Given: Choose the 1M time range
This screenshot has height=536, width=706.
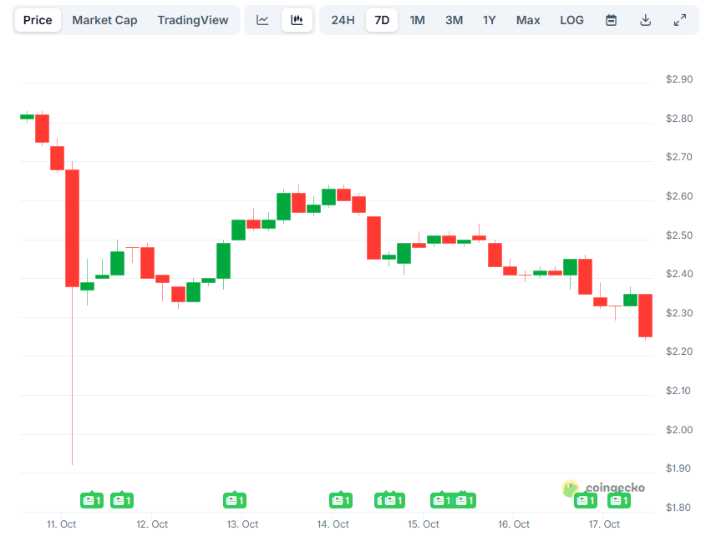Looking at the screenshot, I should click(417, 20).
